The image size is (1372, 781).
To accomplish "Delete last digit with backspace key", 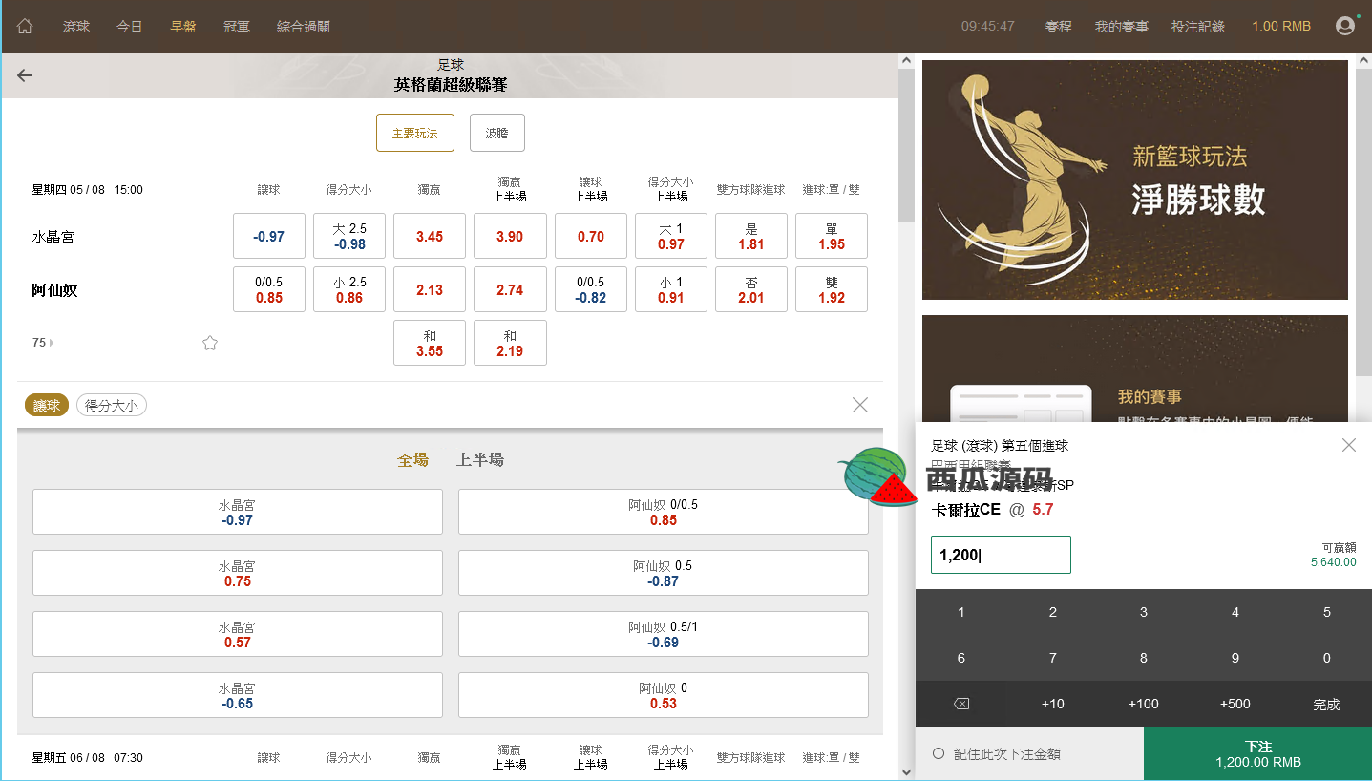I will [x=961, y=704].
